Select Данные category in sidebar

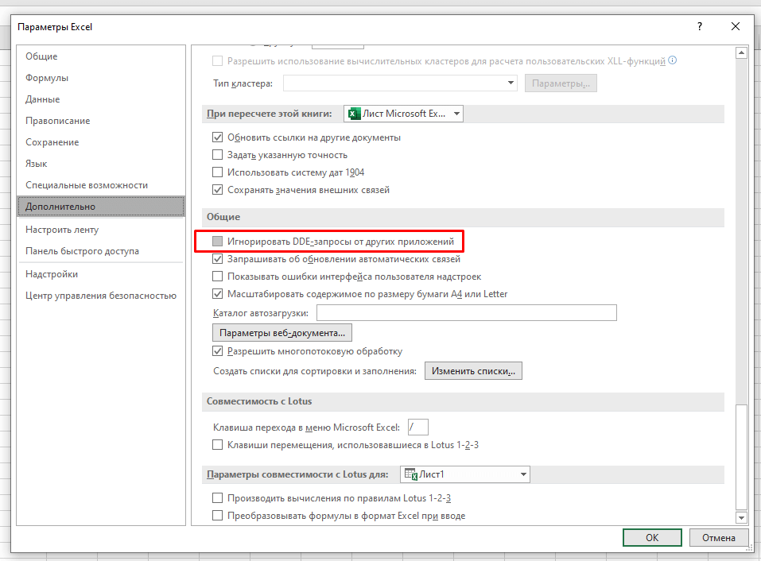coord(101,99)
